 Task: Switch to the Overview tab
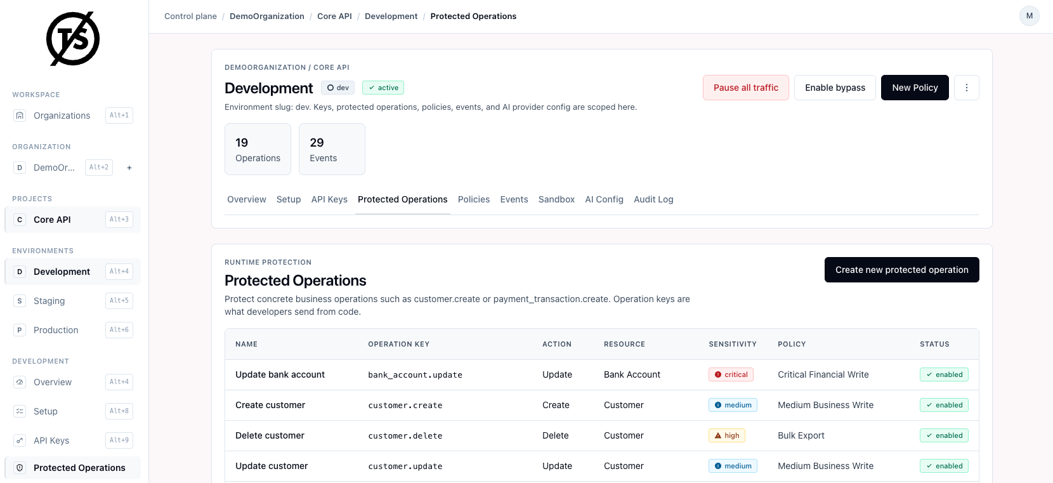(x=247, y=199)
